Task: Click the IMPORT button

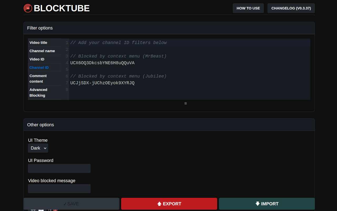Action: click(x=267, y=204)
